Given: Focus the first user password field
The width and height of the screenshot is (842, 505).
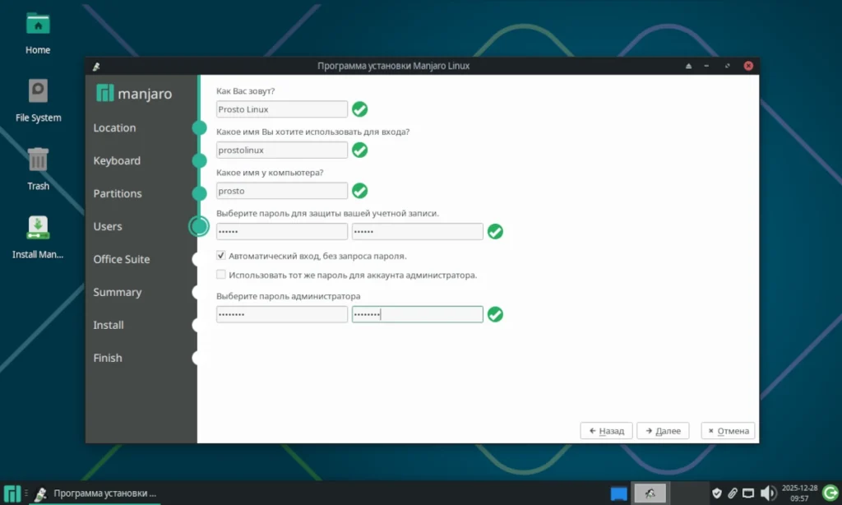Looking at the screenshot, I should 282,232.
